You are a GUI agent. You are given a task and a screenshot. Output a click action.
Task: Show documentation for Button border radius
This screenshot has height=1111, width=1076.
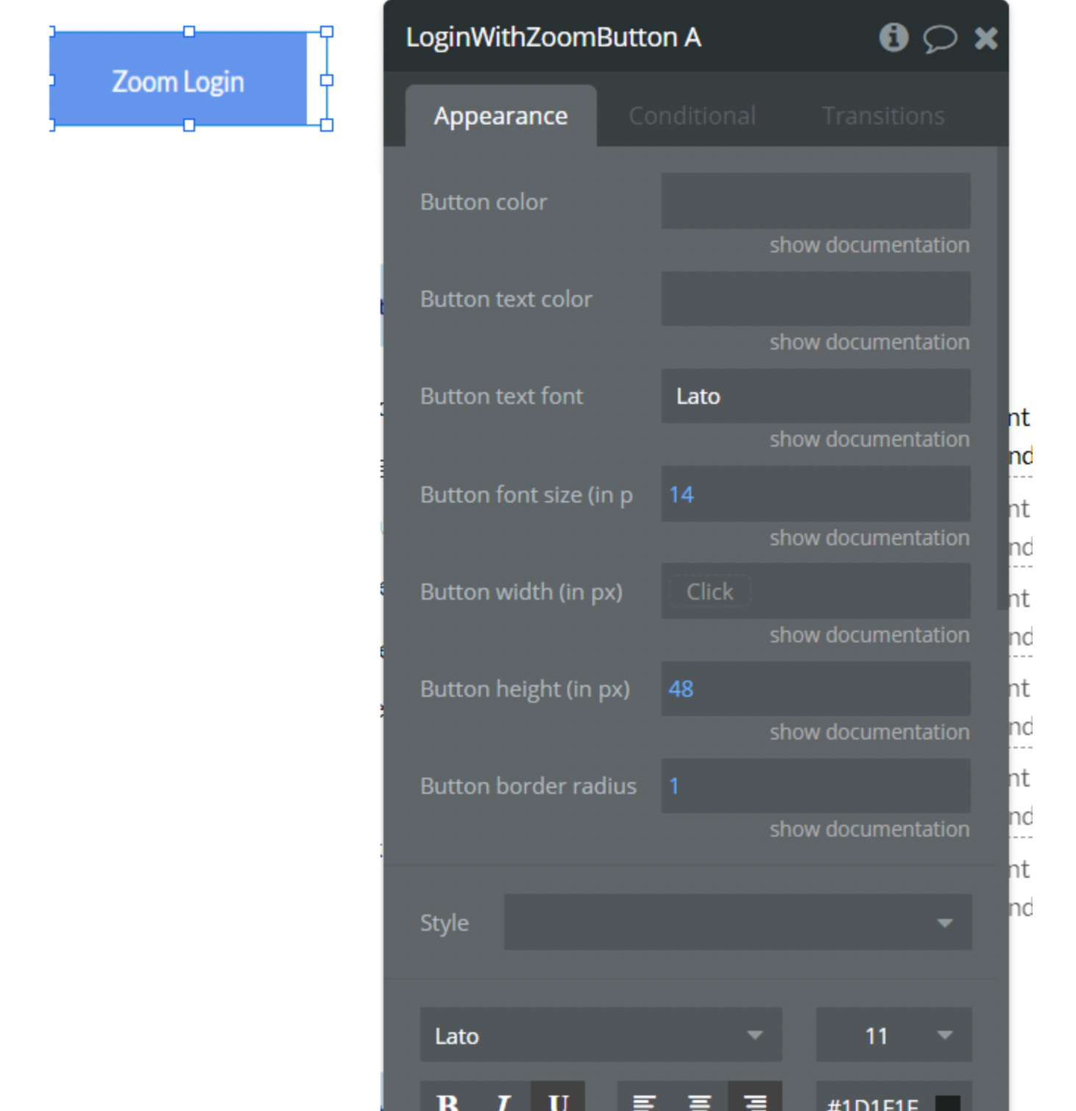pos(869,829)
